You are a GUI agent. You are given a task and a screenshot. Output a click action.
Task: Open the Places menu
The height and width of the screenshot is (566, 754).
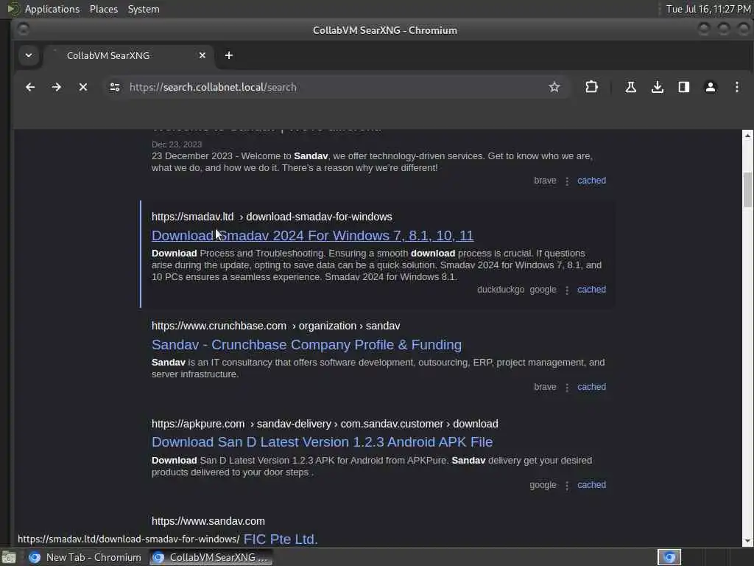[x=104, y=9]
